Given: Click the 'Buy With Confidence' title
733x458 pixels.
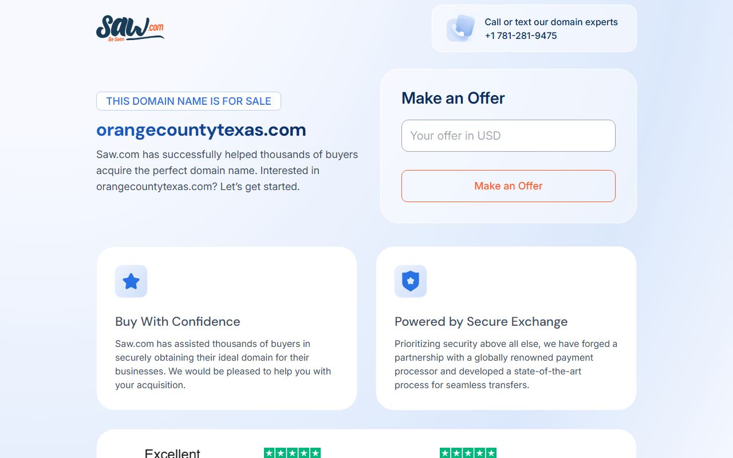Looking at the screenshot, I should (178, 321).
